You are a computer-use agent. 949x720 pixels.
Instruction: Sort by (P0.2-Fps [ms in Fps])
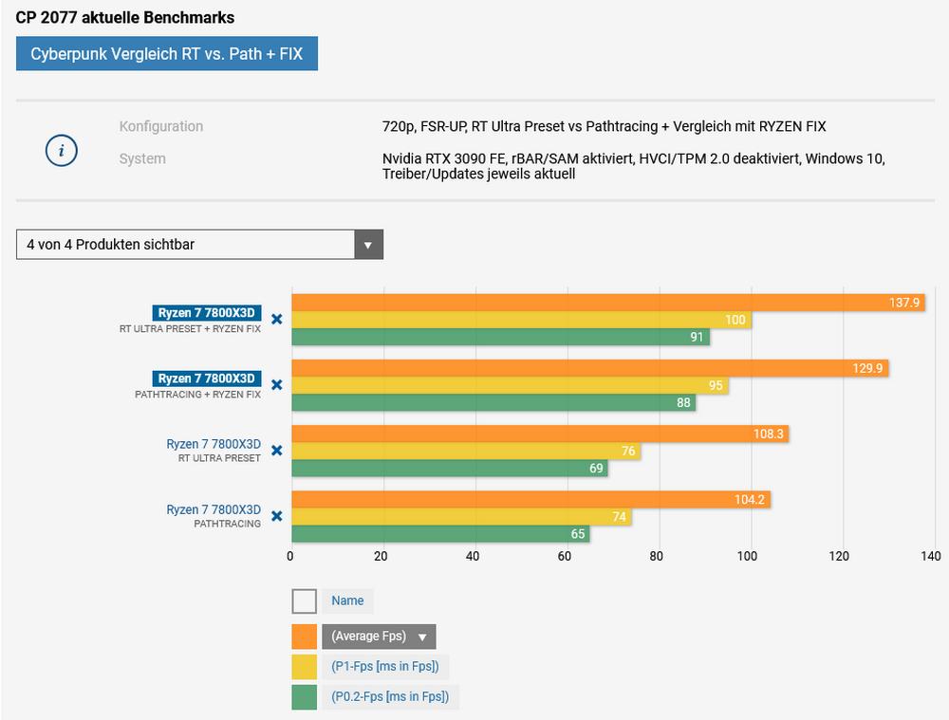(x=390, y=696)
